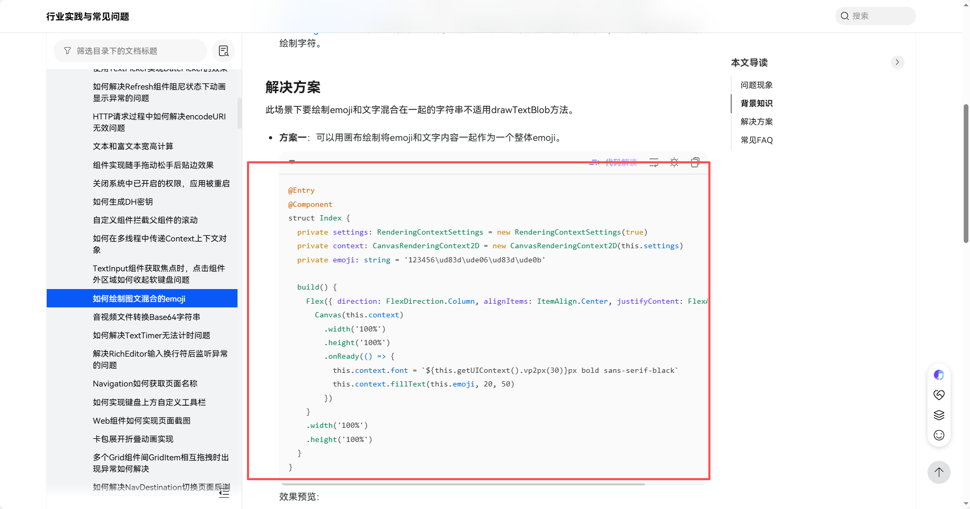
Task: Open 如何生成DH密钥 in the sidebar list
Action: (123, 202)
